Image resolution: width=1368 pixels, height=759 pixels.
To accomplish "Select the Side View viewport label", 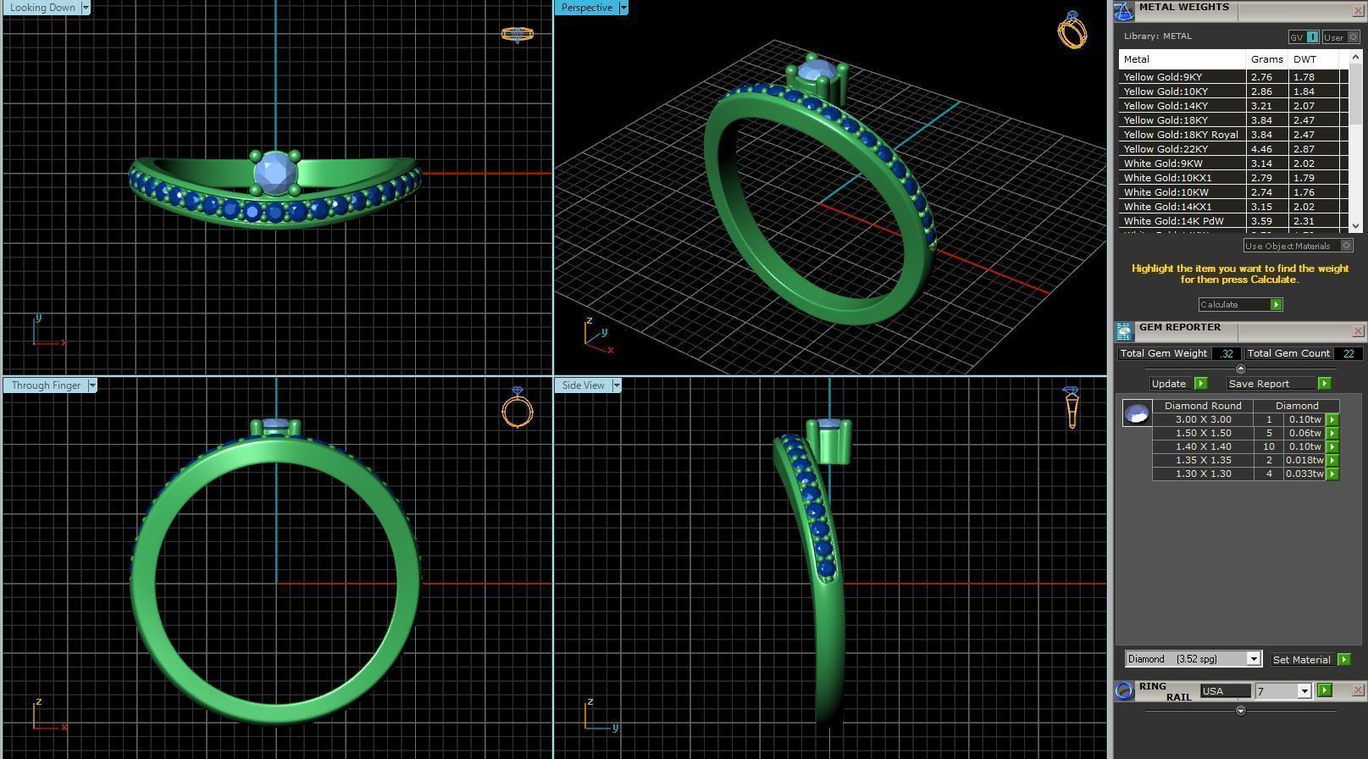I will [x=584, y=385].
